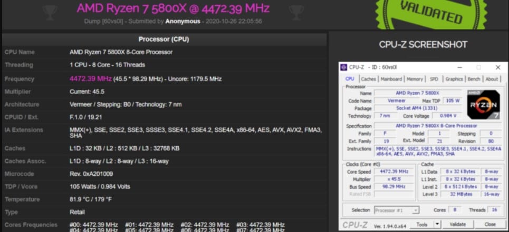Click the Dump [60vs0l] text in the subtitle

pyautogui.click(x=103, y=22)
